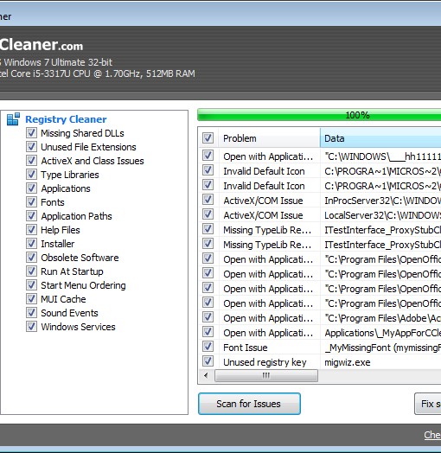Toggle Application Paths checkbox
Viewport: 441px width, 453px height.
tap(31, 216)
